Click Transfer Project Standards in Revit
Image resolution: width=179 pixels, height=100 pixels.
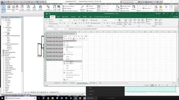point(48,8)
